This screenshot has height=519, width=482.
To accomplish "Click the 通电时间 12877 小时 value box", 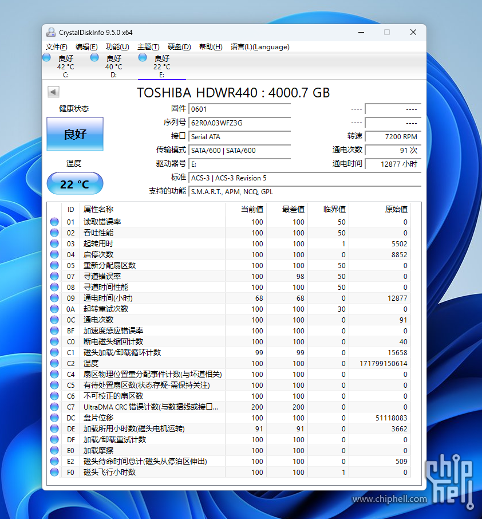I will coord(393,164).
